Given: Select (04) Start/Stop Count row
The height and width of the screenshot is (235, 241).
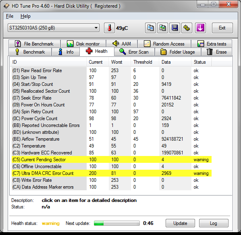Looking at the screenshot, I should pos(111,84).
